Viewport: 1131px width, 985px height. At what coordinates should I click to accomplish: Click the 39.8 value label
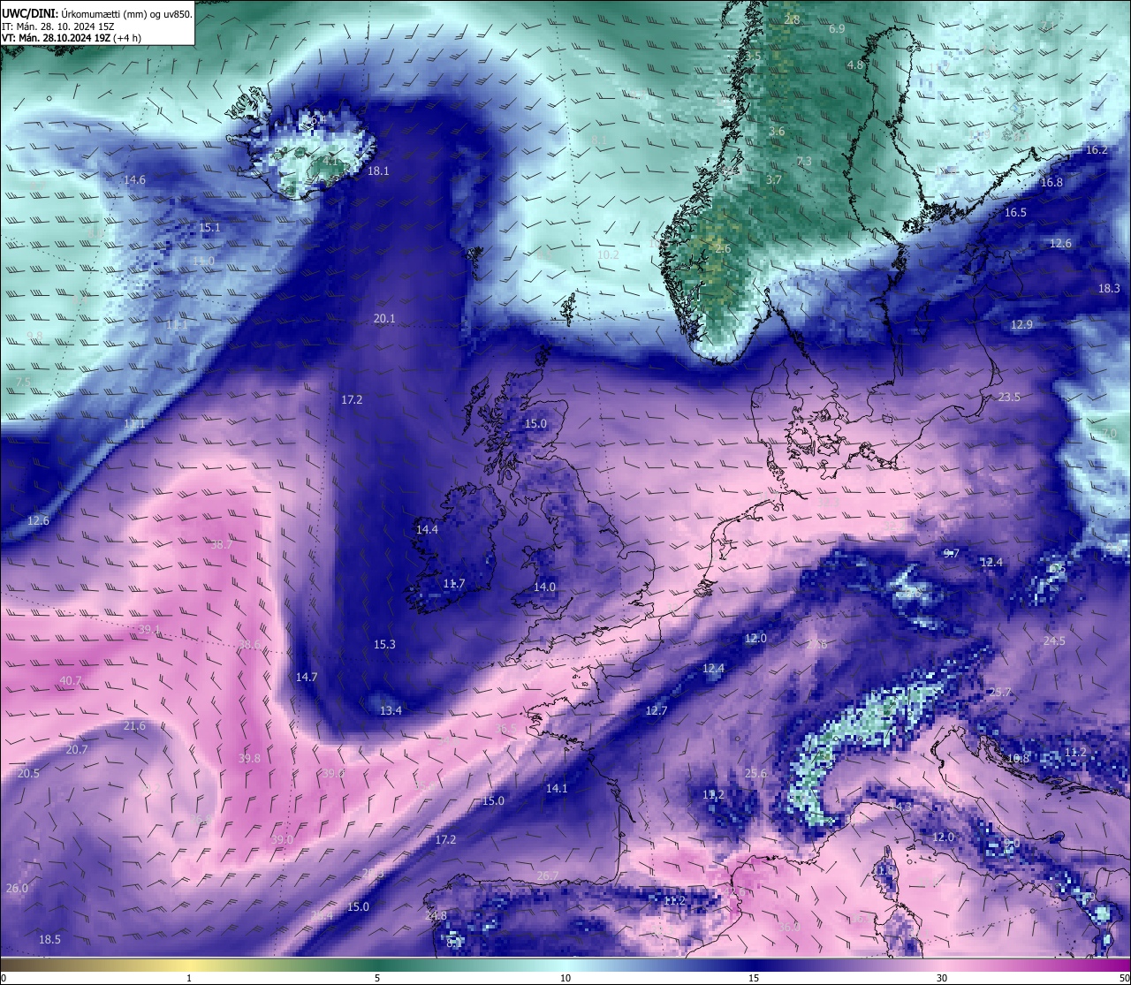pos(249,758)
